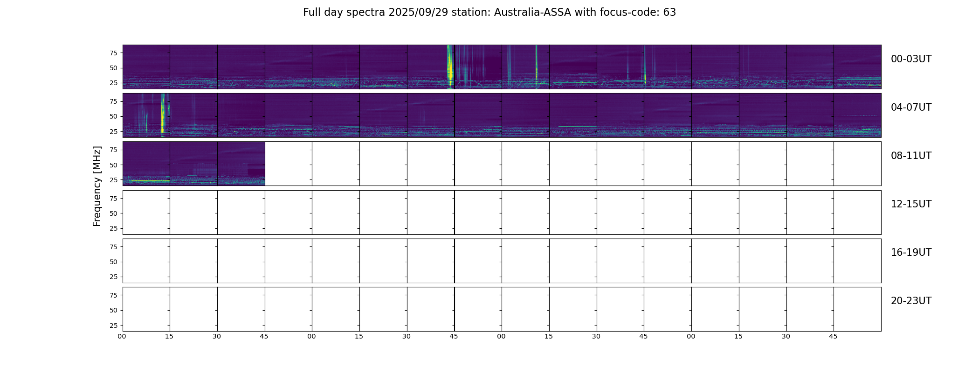Click the plot title 'Full day spectra 2025/09/29'
Screen dimensions: 979x372
pyautogui.click(x=375, y=13)
